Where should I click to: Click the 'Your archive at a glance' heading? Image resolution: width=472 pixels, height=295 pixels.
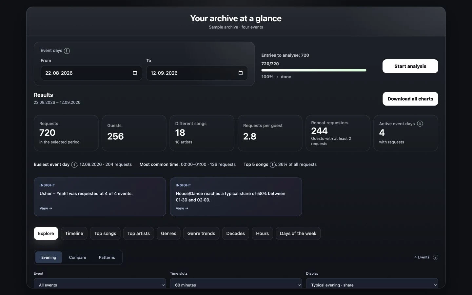pyautogui.click(x=236, y=18)
